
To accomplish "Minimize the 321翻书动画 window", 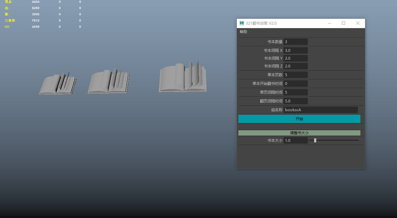I will [329, 23].
